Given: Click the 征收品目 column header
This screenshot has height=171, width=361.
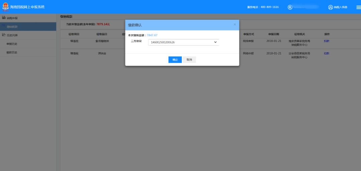Looking at the screenshot, I should pos(102,34).
